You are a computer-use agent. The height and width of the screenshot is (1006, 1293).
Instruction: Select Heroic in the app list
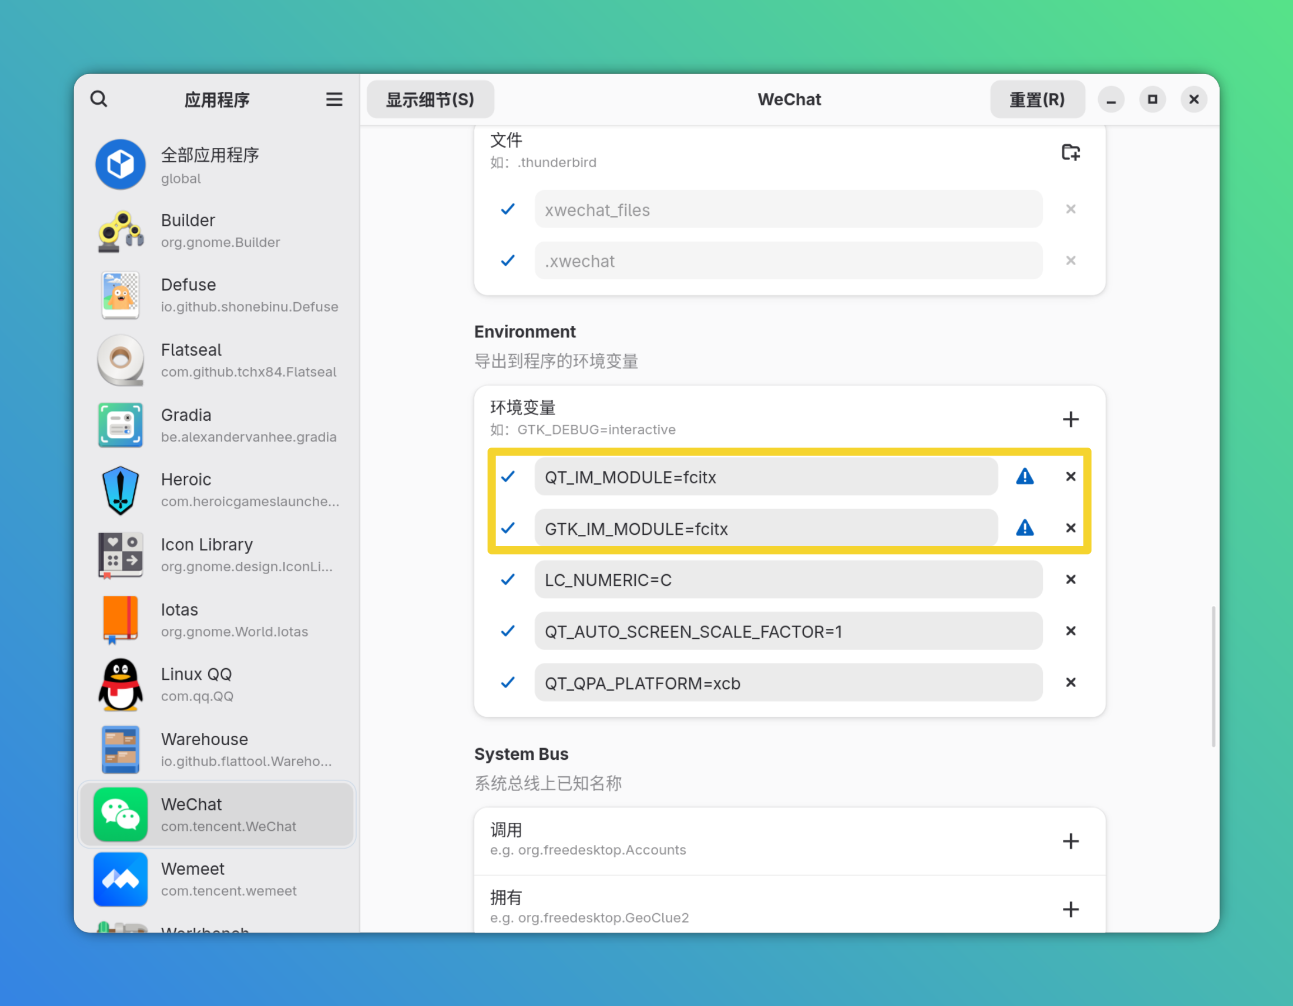tap(217, 490)
